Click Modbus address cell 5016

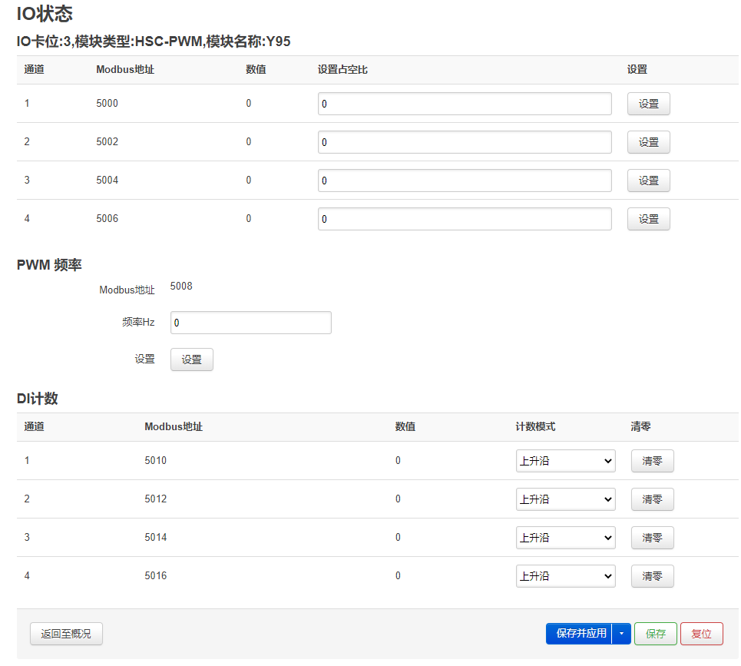[155, 575]
